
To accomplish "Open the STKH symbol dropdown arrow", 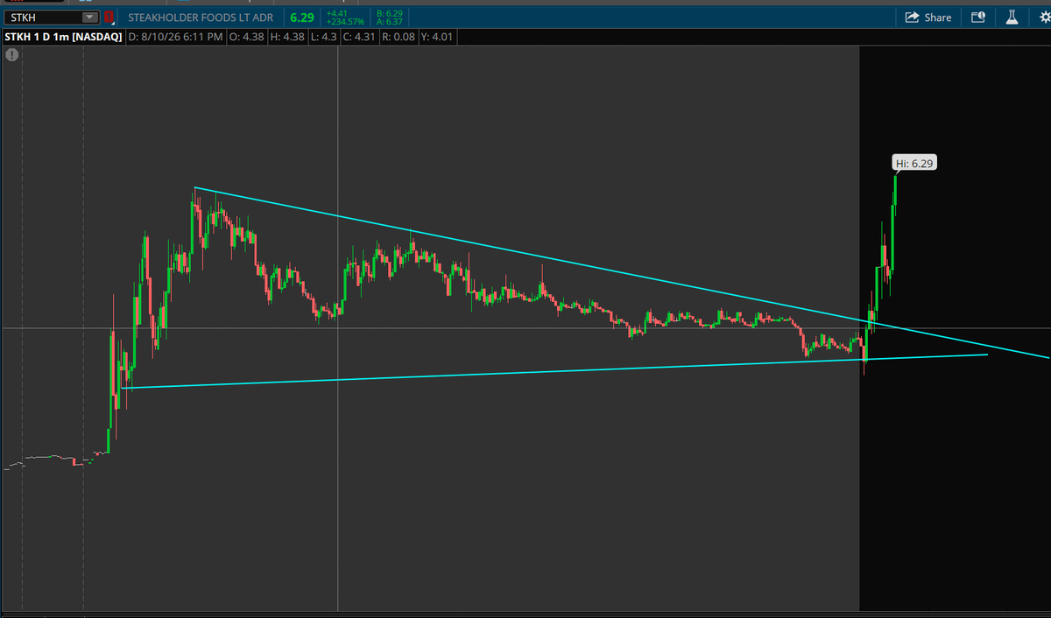I will (89, 18).
